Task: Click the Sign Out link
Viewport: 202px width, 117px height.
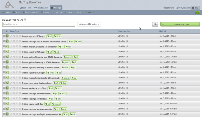Action: point(179,8)
